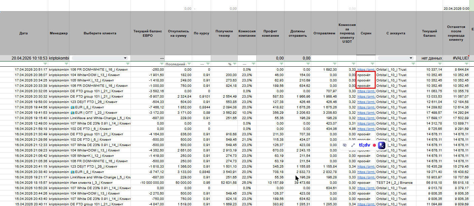Image resolution: width=474 pixels, height=206 pixels.
Task: Select rate cell 0,9101
Action: [202, 96]
